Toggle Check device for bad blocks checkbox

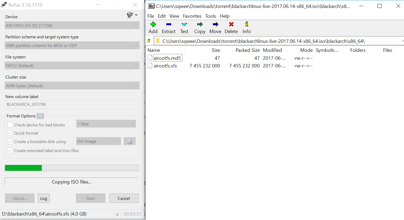coord(10,125)
